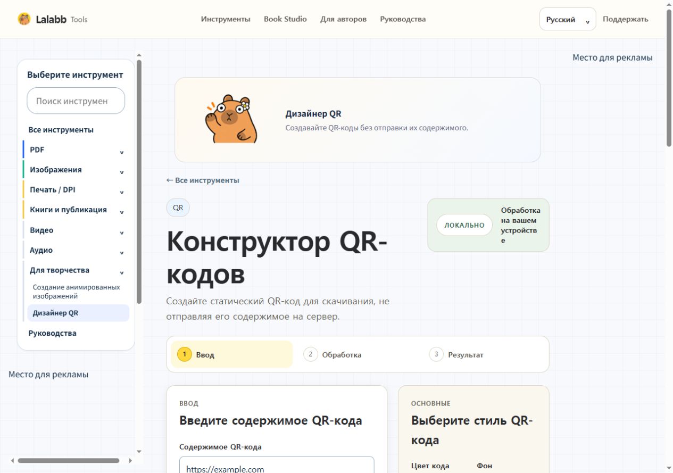Expand the Книги и публикация chevron
The height and width of the screenshot is (473, 673).
pyautogui.click(x=122, y=212)
